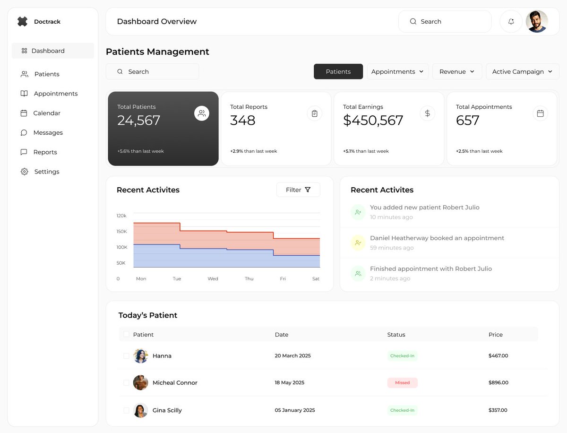Image resolution: width=567 pixels, height=433 pixels.
Task: Click the Appointments book icon in sidebar
Action: tap(24, 94)
